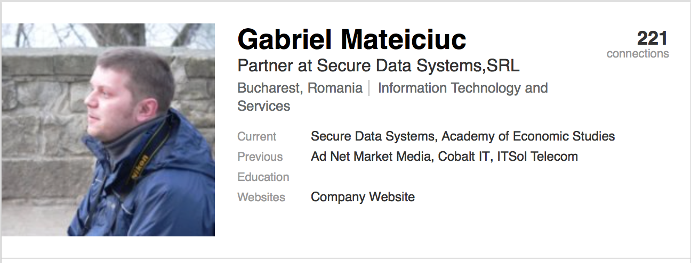Viewport: 691px width, 263px height.
Task: Select the headline Partner at Secure Data Systems,SRL
Action: pos(378,65)
